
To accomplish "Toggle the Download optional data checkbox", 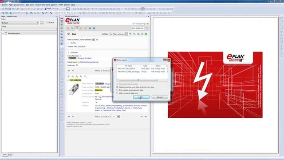I will pyautogui.click(x=117, y=84).
